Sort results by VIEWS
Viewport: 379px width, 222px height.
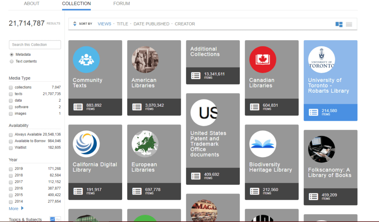coord(104,24)
